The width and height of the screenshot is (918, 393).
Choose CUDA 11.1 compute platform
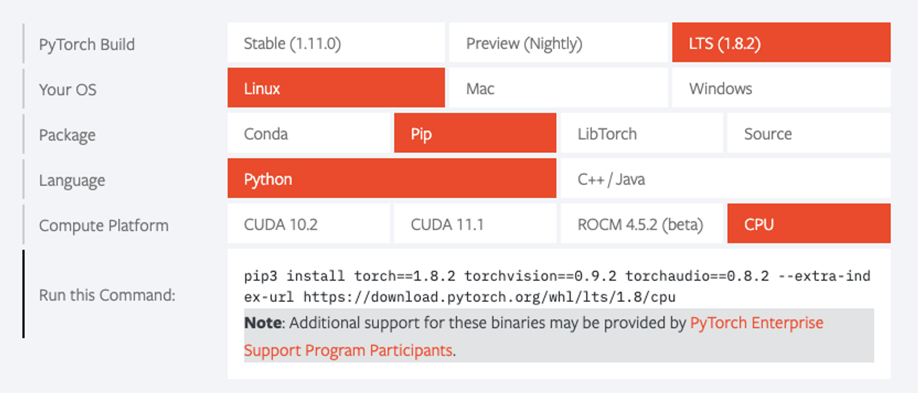[475, 224]
